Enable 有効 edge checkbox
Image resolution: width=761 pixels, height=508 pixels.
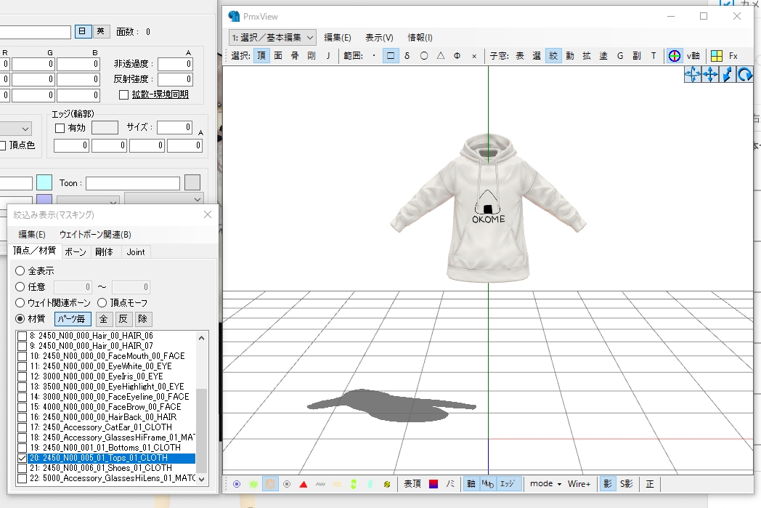point(60,128)
